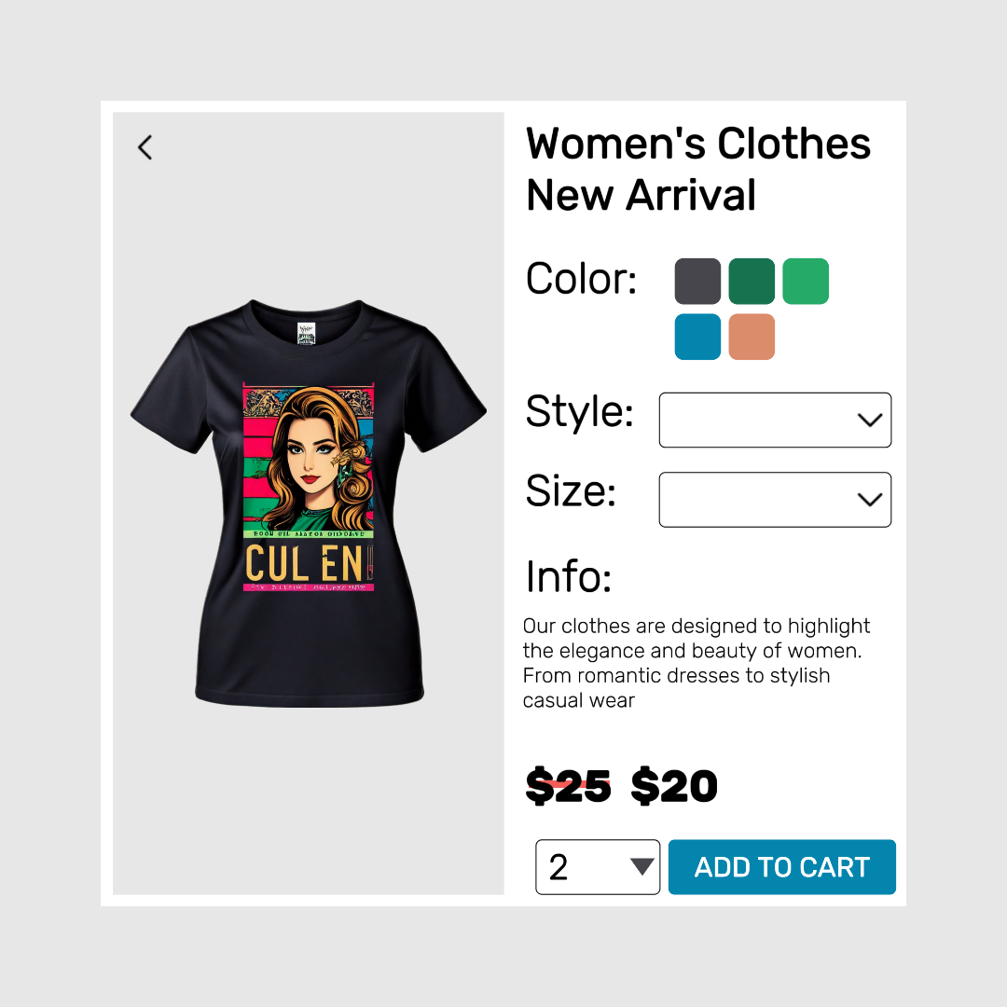Click the back arrow icon
This screenshot has height=1007, width=1007.
(145, 147)
